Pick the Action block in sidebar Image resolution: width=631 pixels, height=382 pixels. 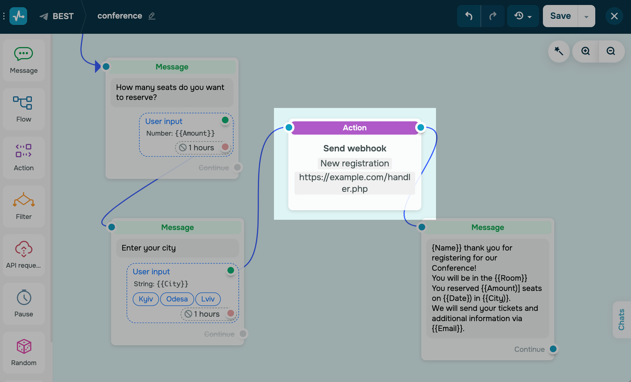pyautogui.click(x=24, y=158)
